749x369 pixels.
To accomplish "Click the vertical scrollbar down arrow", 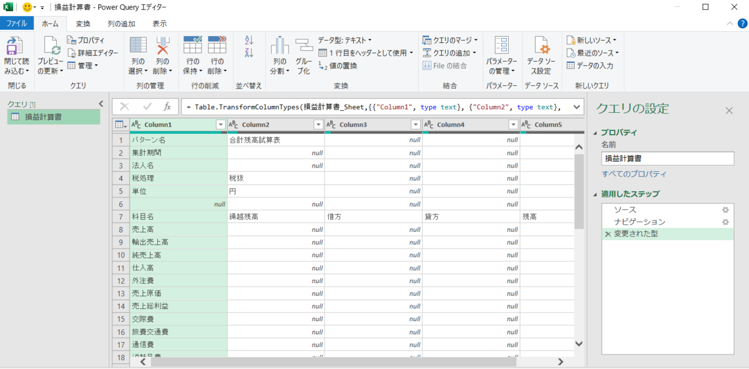I will [579, 344].
